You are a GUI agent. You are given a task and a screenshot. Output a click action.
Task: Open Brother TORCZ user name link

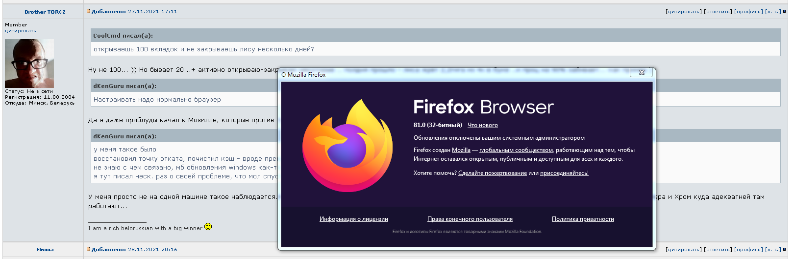45,12
